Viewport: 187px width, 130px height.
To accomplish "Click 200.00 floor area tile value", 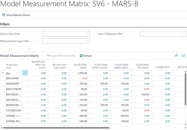I will tap(145, 94).
